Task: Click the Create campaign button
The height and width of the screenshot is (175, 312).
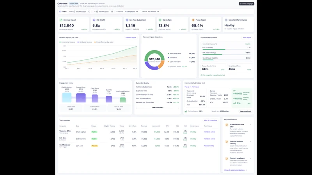Action: pos(246,4)
